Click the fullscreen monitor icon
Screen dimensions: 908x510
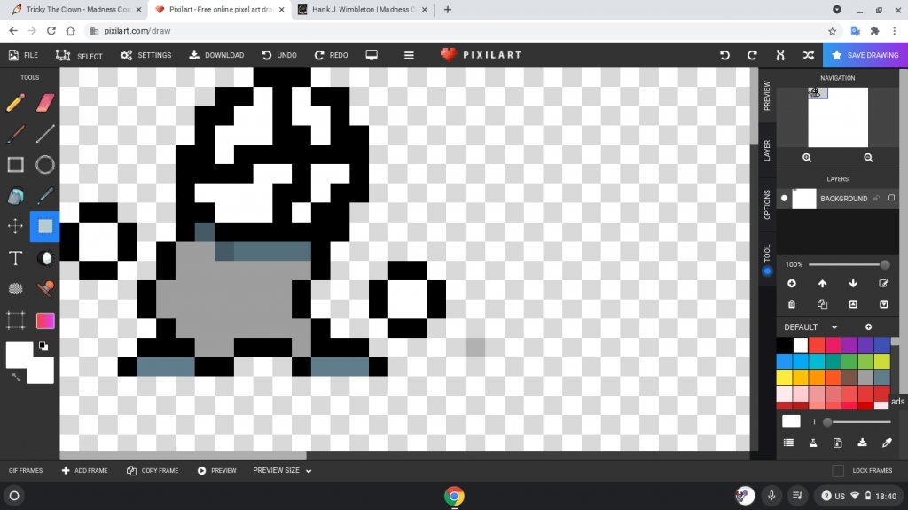click(372, 55)
